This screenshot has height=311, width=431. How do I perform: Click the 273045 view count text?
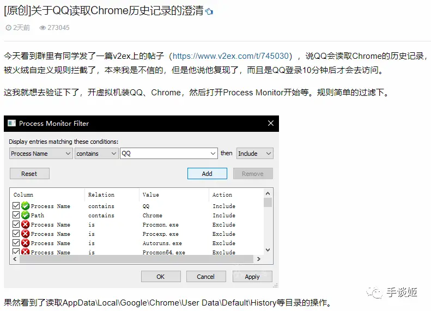pos(58,28)
